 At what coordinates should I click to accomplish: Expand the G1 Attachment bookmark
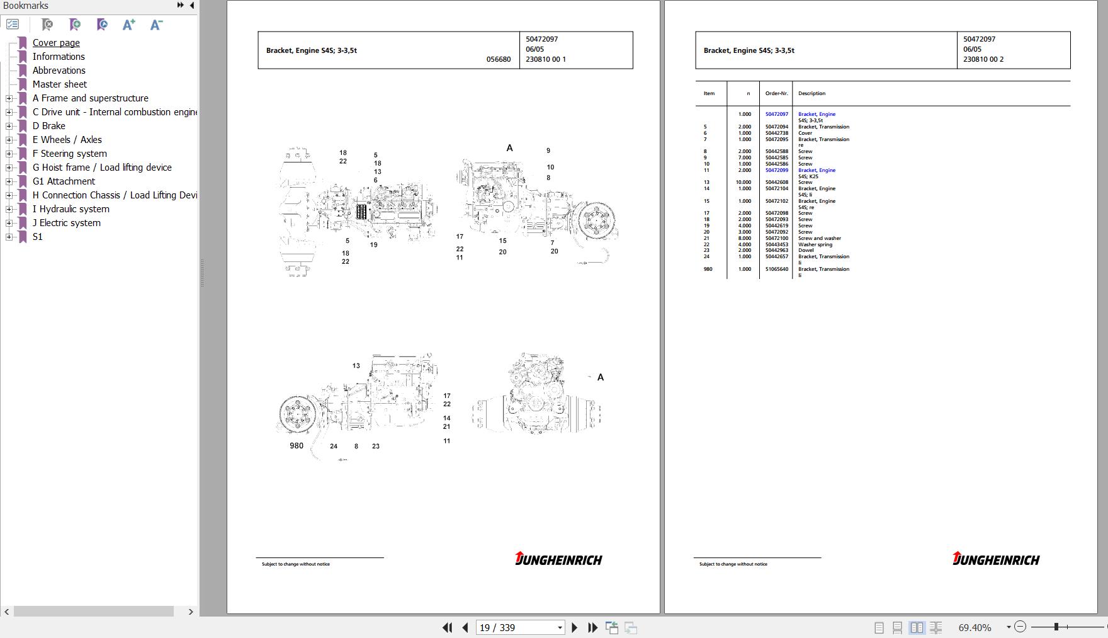[x=9, y=181]
